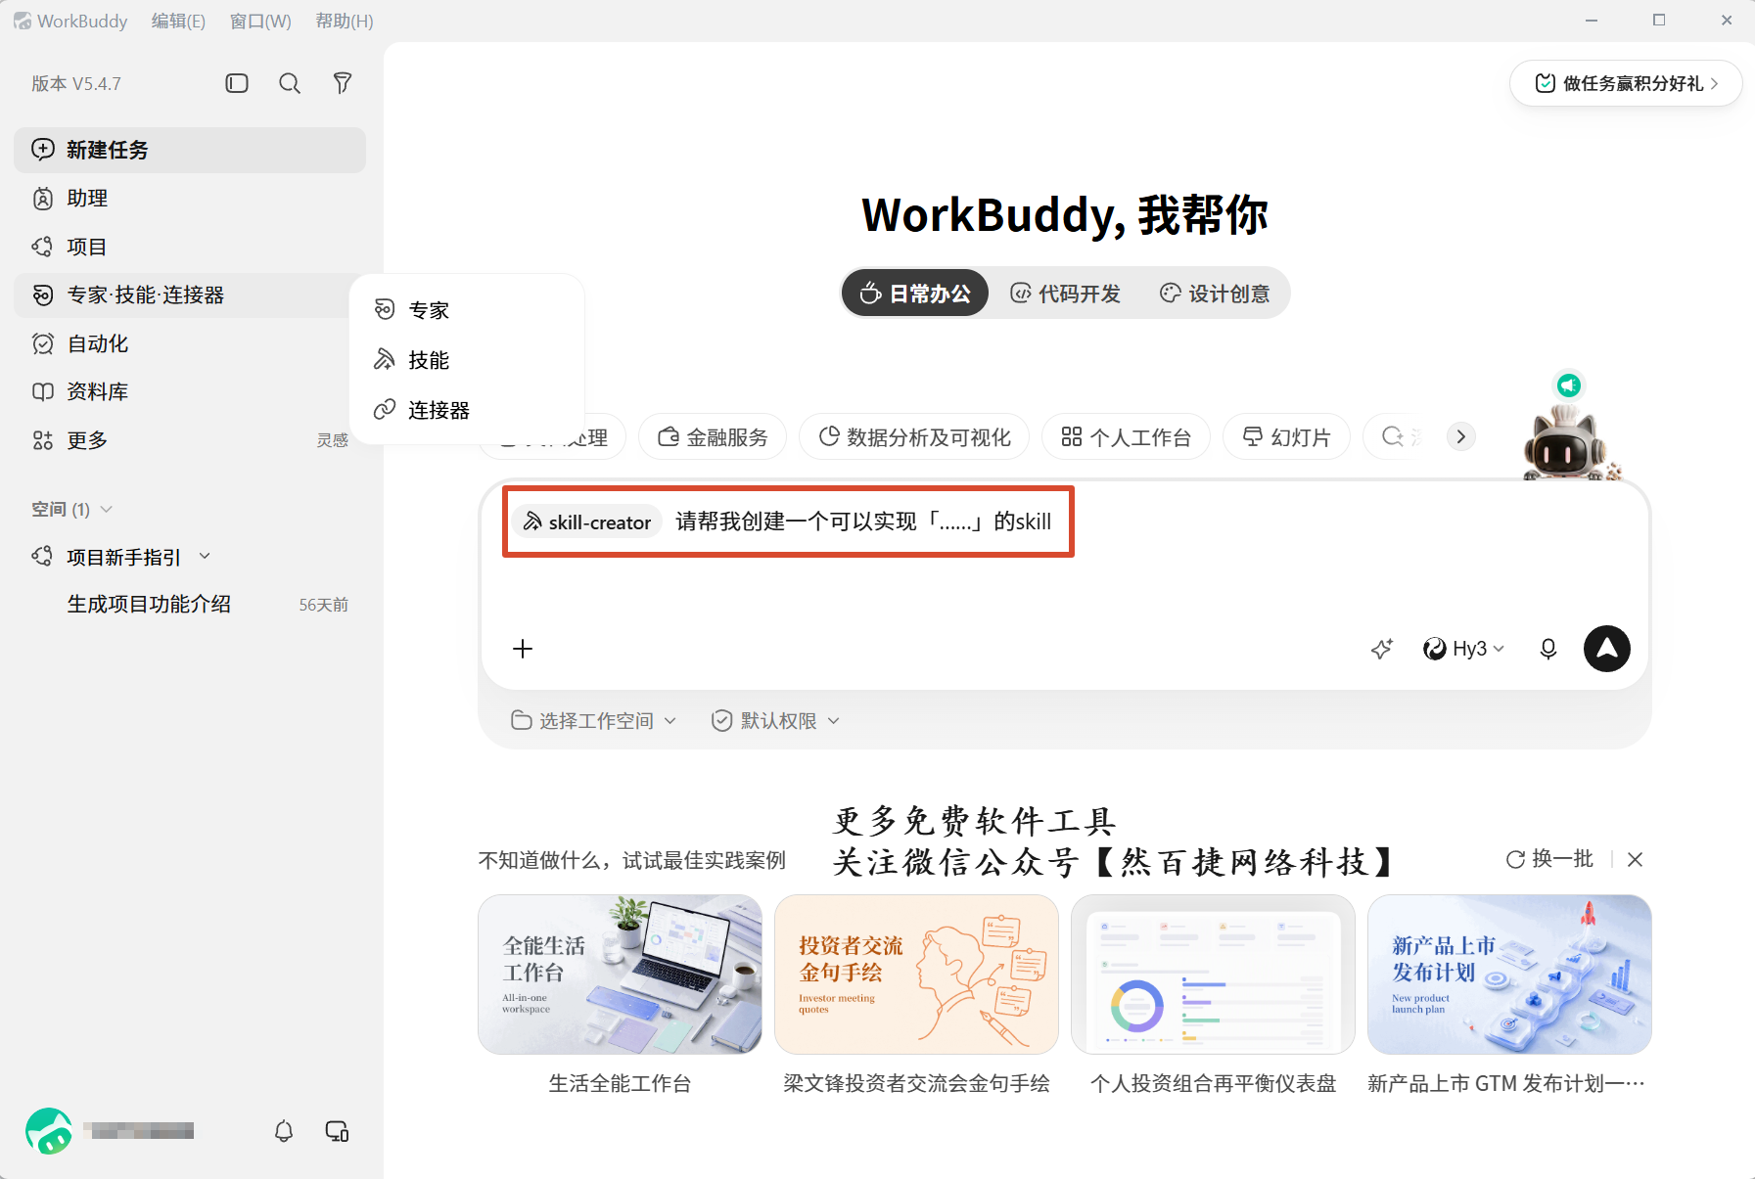The width and height of the screenshot is (1755, 1179).
Task: Show more category chips with right arrow
Action: pyautogui.click(x=1460, y=436)
